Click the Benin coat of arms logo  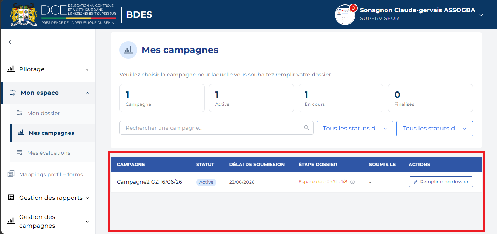(24, 15)
